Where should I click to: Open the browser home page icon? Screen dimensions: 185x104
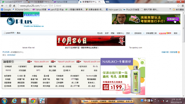pos(14,6)
